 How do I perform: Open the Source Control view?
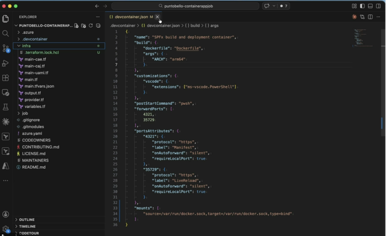click(6, 48)
